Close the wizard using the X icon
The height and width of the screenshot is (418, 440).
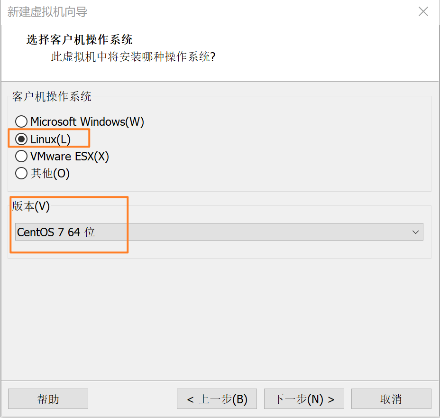pos(423,11)
